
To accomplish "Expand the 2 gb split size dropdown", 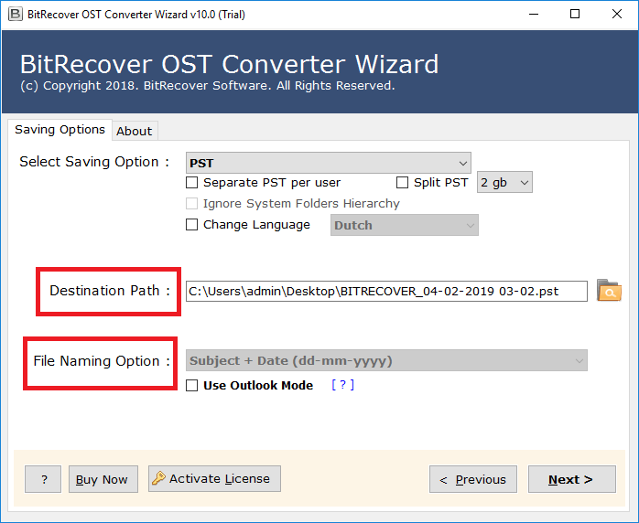I will [x=504, y=182].
